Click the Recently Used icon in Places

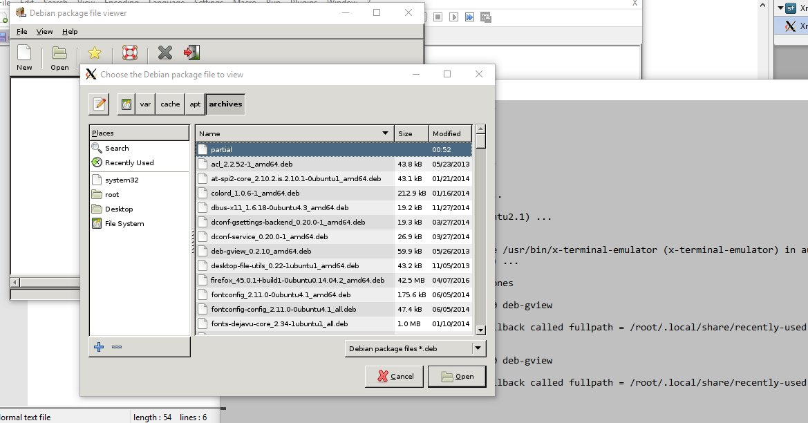(x=96, y=162)
